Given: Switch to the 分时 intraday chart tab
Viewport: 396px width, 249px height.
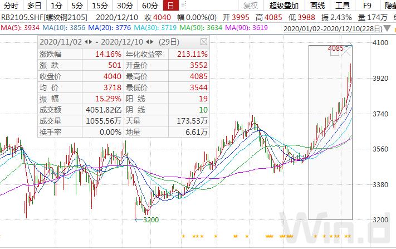Looking at the screenshot, I should [11, 6].
